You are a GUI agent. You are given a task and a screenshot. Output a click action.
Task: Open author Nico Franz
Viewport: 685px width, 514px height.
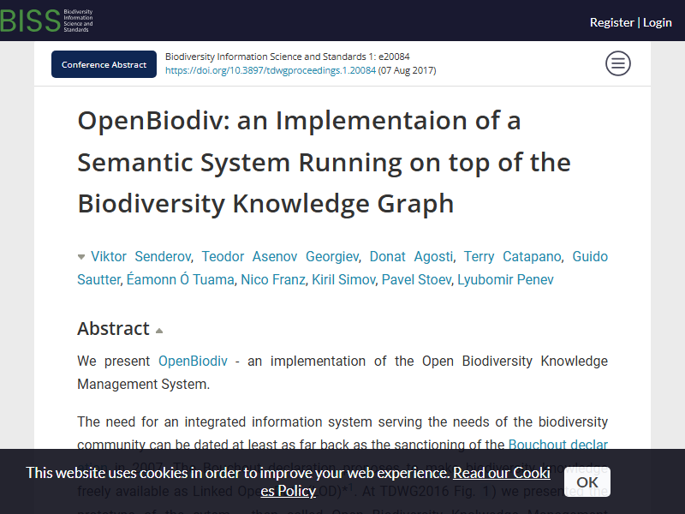tap(273, 279)
